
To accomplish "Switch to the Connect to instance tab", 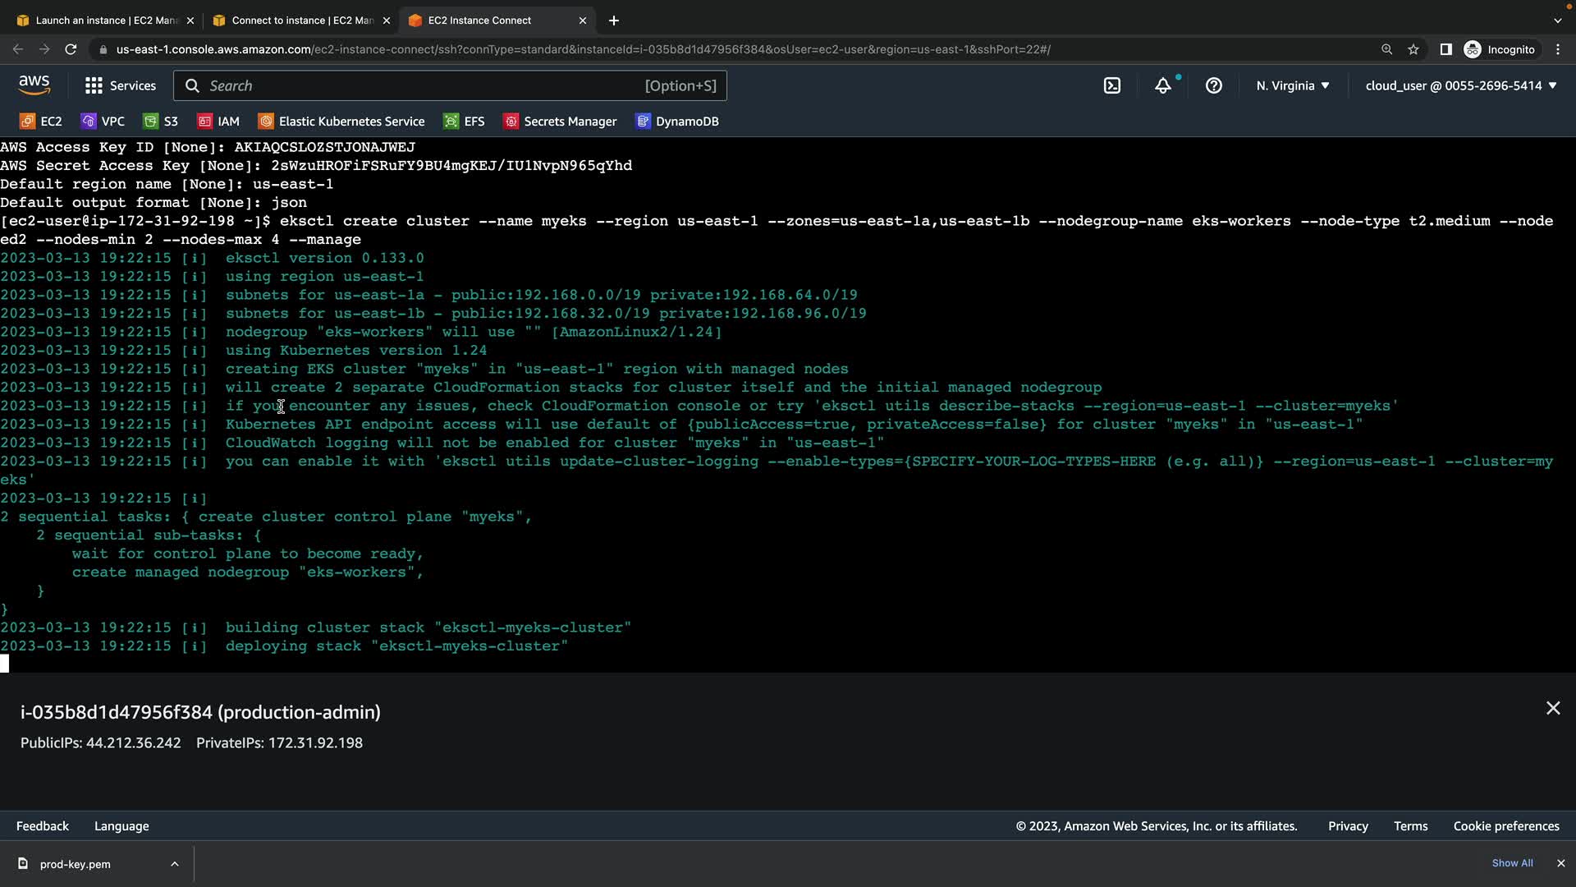I will pyautogui.click(x=300, y=21).
